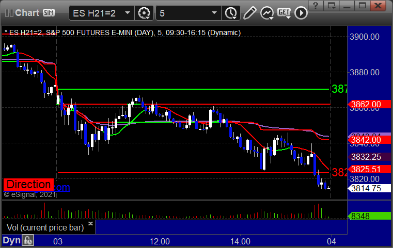Click the 3842.00 red price marker
Image resolution: width=393 pixels, height=248 pixels.
(x=369, y=140)
